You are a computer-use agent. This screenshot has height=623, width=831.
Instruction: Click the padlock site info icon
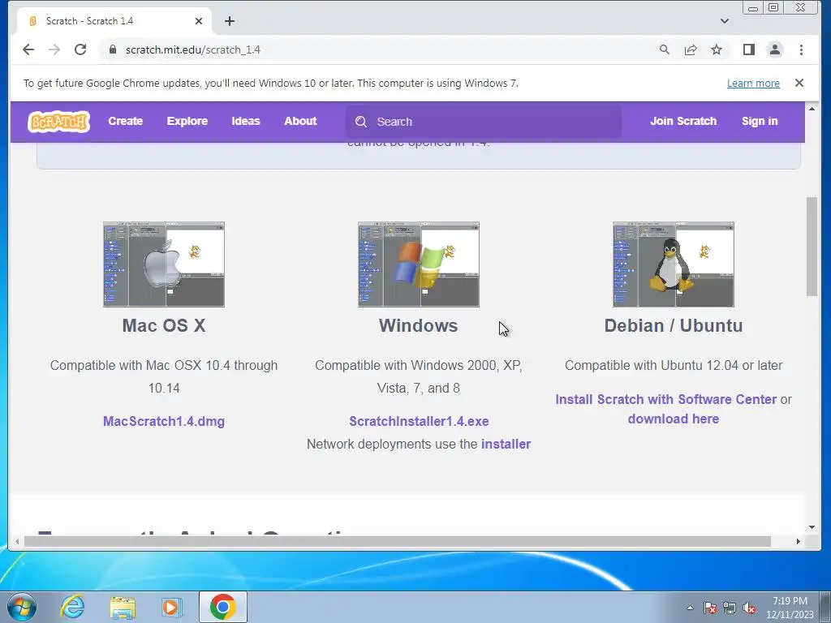[112, 49]
